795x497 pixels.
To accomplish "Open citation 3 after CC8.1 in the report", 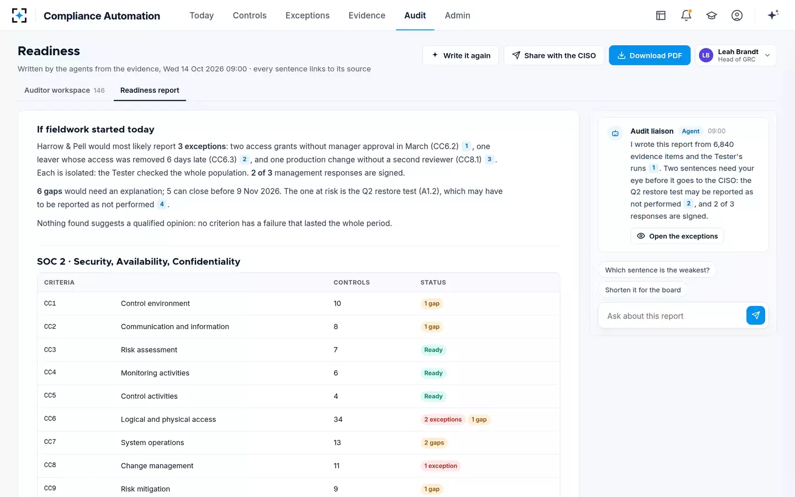I will tap(489, 160).
